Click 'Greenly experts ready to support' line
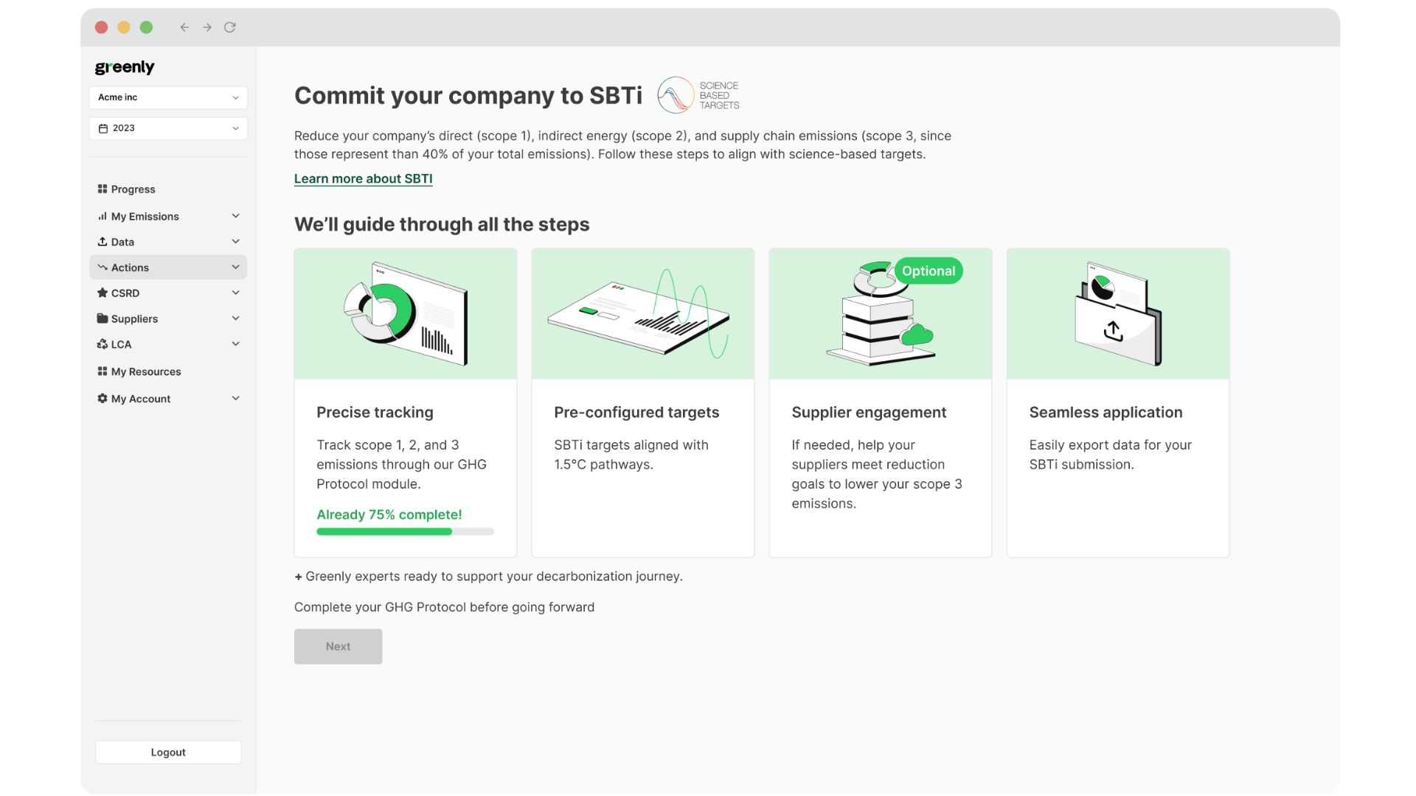1416x796 pixels. coord(488,576)
